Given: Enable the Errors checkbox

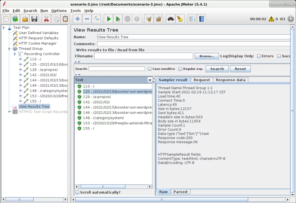Looking at the screenshot, I should click(x=259, y=56).
